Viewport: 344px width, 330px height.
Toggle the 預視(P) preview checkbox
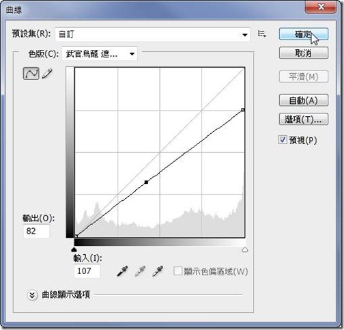(x=283, y=139)
